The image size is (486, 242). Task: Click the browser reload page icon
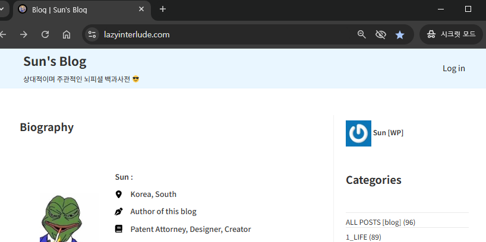[45, 34]
